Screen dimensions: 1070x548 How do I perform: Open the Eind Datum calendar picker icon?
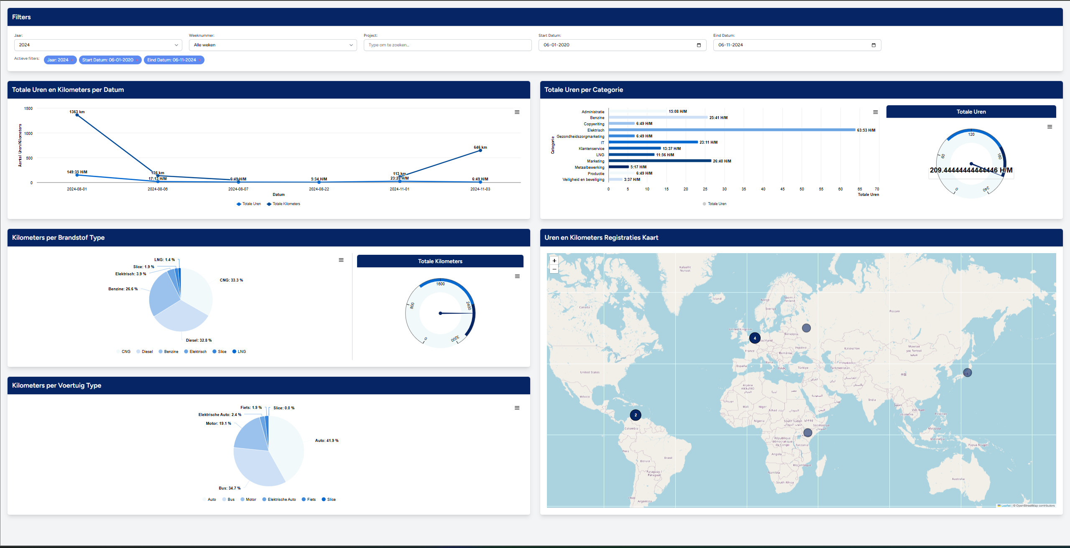click(x=873, y=45)
